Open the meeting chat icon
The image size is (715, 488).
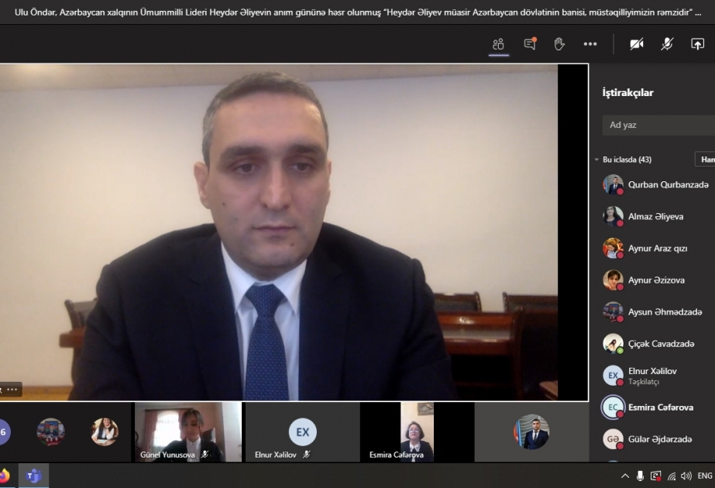coord(530,44)
